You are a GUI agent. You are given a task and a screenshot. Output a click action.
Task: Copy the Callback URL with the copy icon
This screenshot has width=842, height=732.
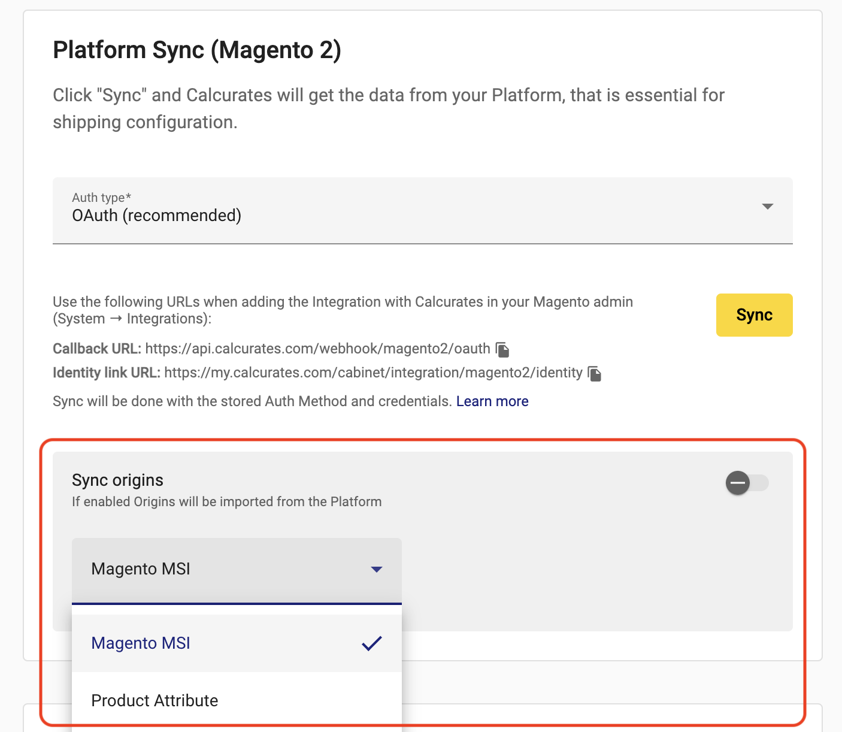pos(502,349)
